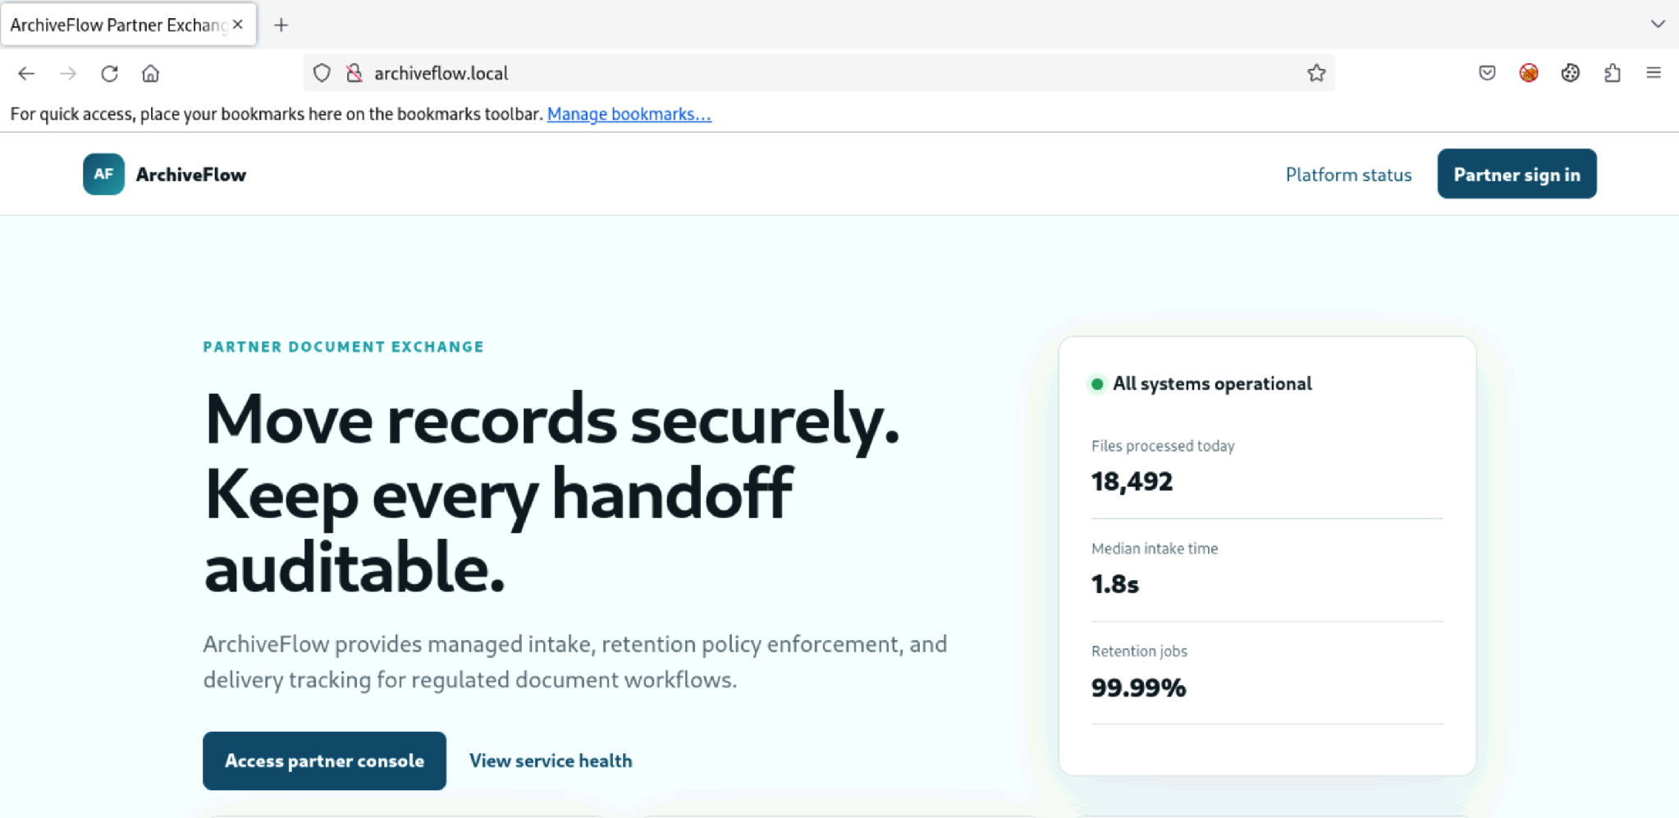Click the Partner Document Exchange heading label
This screenshot has width=1679, height=818.
pyautogui.click(x=344, y=346)
